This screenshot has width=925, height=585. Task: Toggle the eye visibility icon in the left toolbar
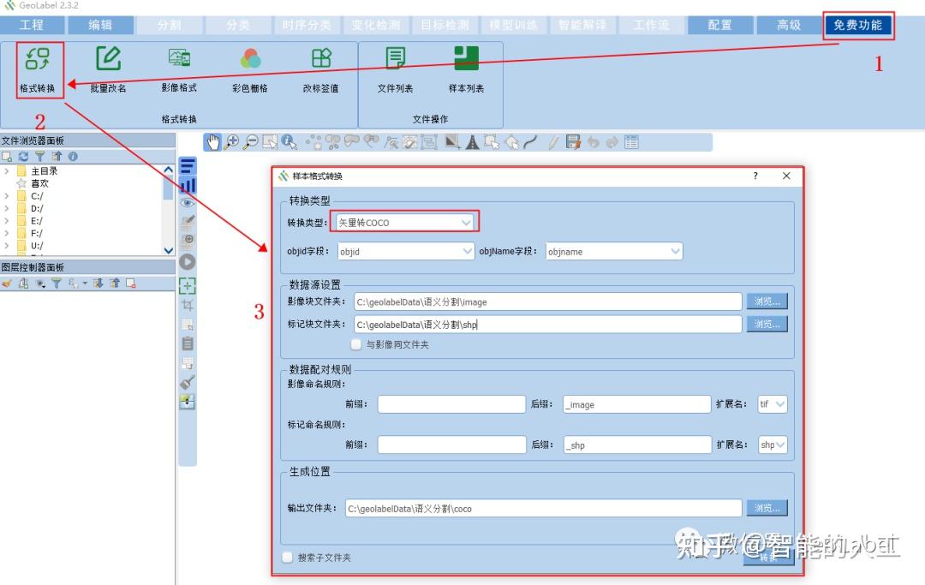click(188, 201)
